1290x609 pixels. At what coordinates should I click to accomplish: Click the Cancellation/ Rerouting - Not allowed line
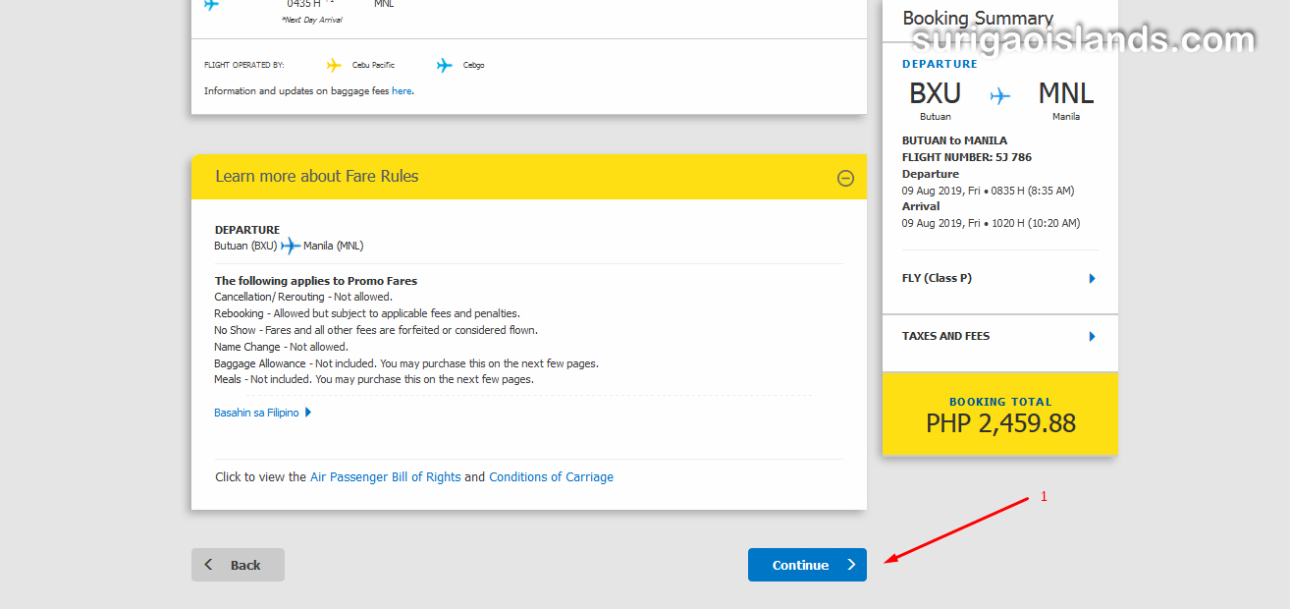point(303,297)
